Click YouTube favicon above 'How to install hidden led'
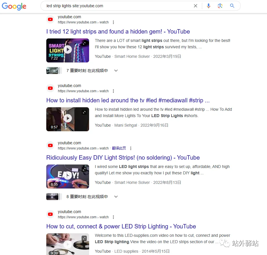 click(50, 88)
